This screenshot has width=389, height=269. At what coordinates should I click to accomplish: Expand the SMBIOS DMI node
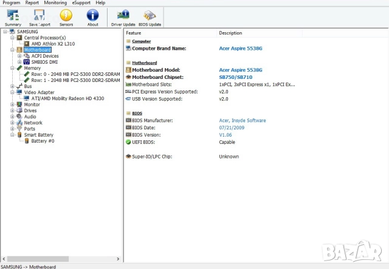(x=19, y=62)
